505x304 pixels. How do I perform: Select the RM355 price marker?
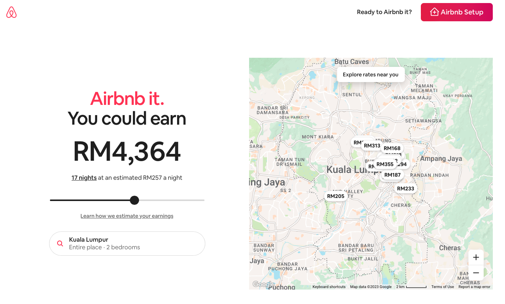point(385,164)
